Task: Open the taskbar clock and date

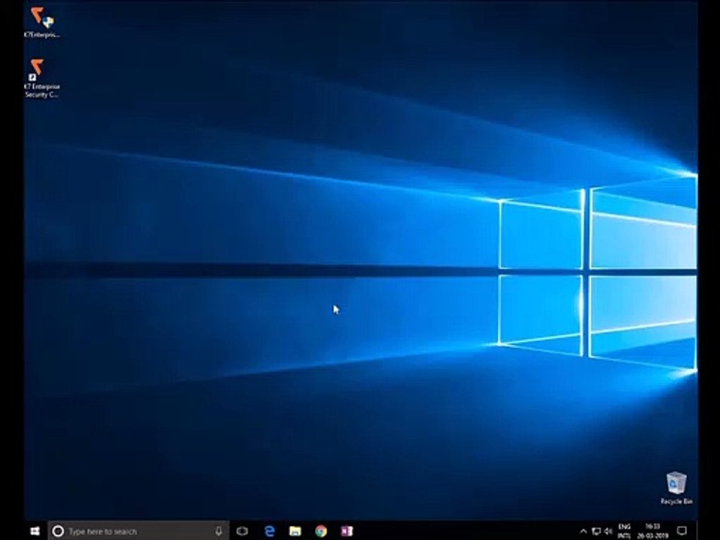Action: click(652, 531)
